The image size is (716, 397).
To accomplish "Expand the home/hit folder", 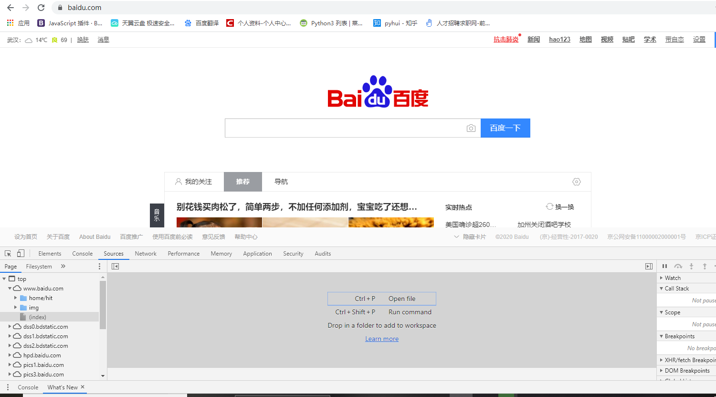I will [x=16, y=298].
